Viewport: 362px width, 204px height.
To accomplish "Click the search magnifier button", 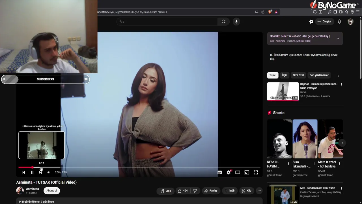I will pyautogui.click(x=223, y=22).
